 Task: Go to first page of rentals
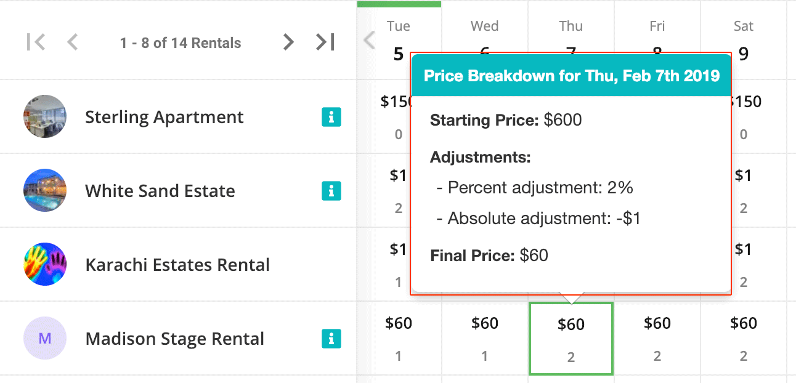pyautogui.click(x=36, y=42)
